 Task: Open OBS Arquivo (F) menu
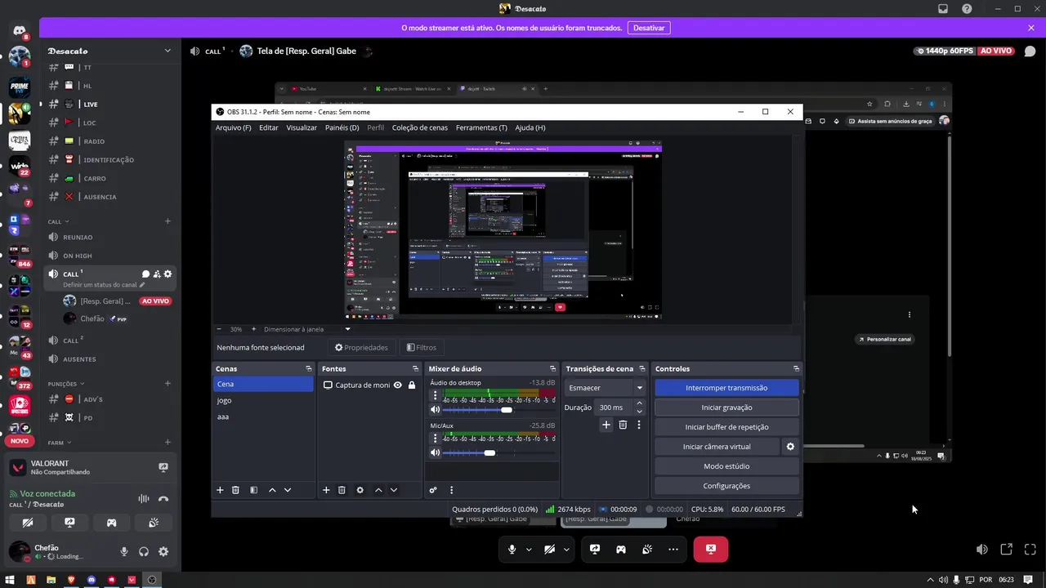(233, 127)
